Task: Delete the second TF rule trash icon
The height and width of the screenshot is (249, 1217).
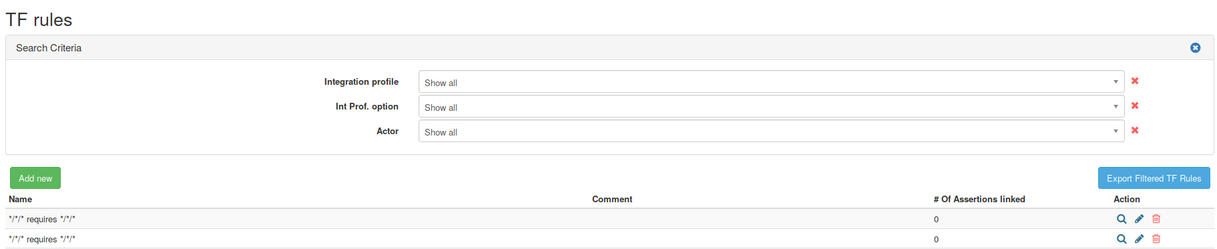Action: click(1156, 239)
